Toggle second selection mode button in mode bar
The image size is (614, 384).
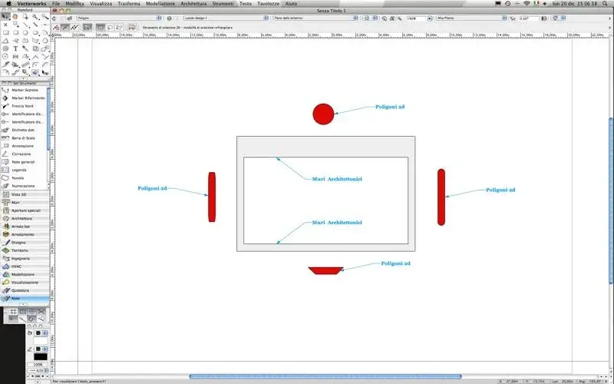(x=65, y=28)
